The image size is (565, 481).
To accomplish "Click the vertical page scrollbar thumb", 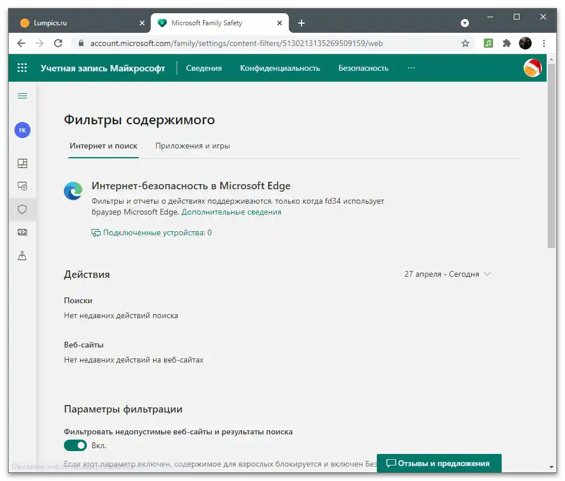I will (x=551, y=155).
